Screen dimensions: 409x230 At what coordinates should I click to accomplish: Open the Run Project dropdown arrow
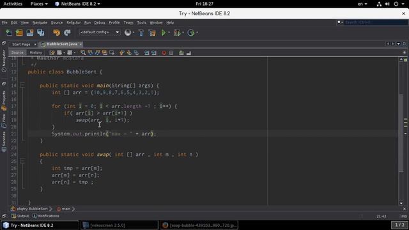tap(169, 33)
